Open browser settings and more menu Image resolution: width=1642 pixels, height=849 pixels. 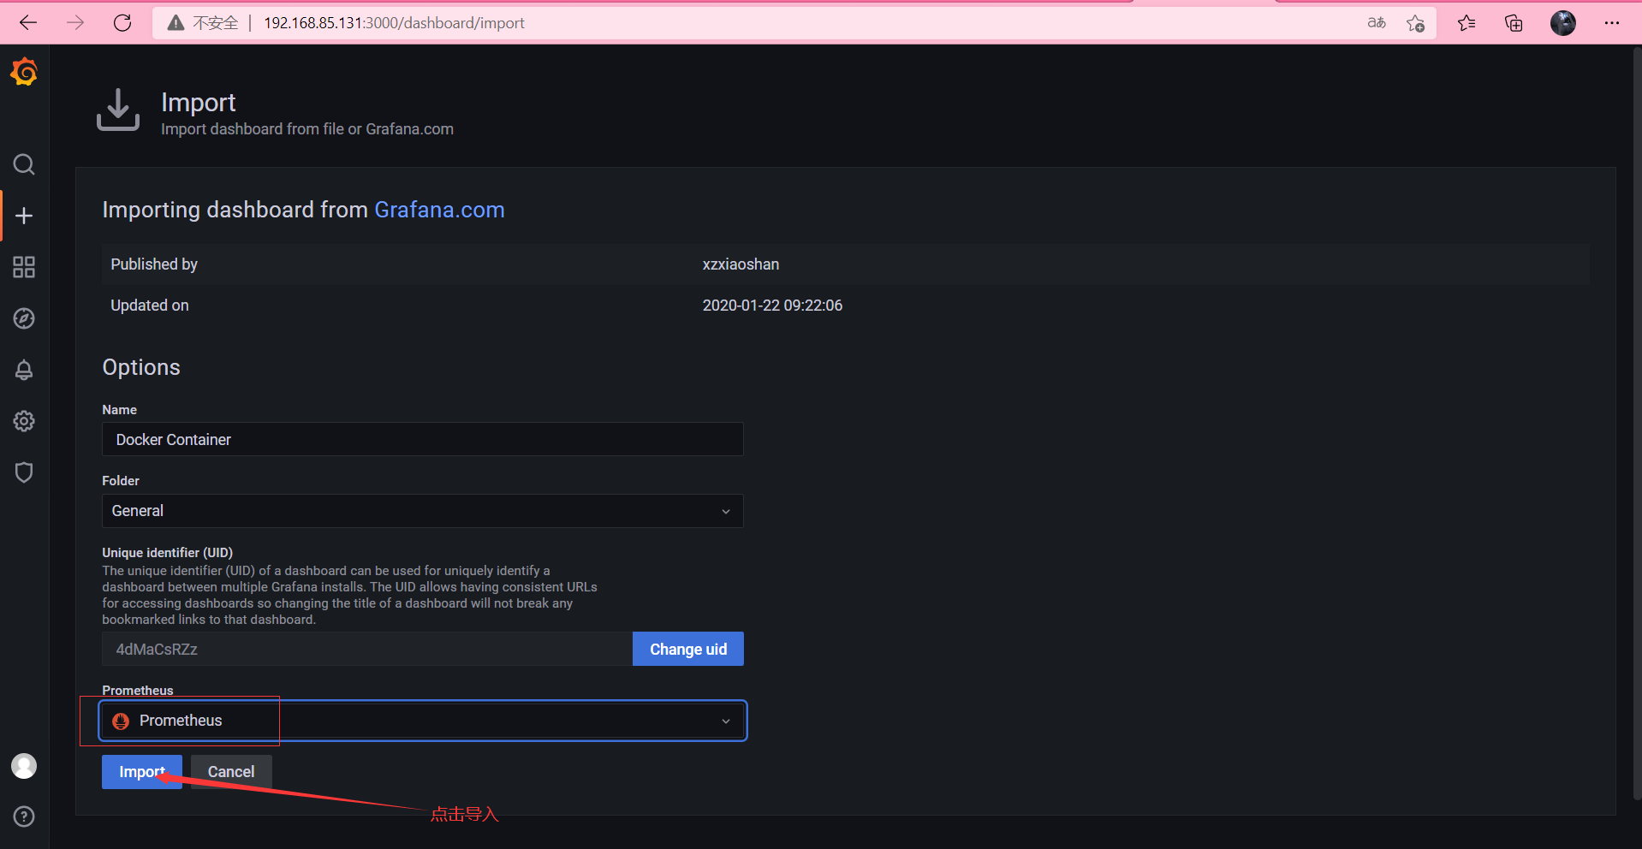tap(1612, 23)
